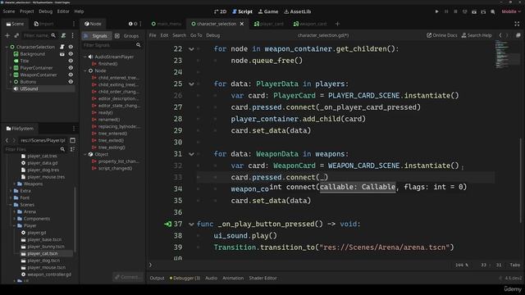Switch to the 2D workspace

point(221,11)
